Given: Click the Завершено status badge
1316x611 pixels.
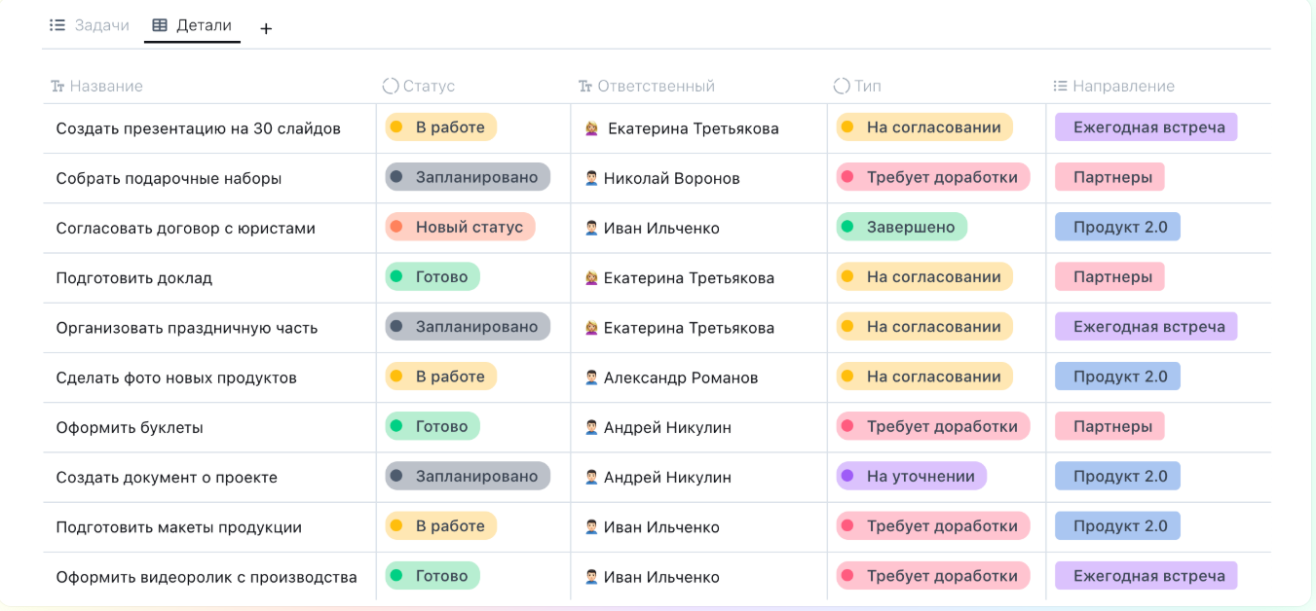Looking at the screenshot, I should click(x=901, y=227).
